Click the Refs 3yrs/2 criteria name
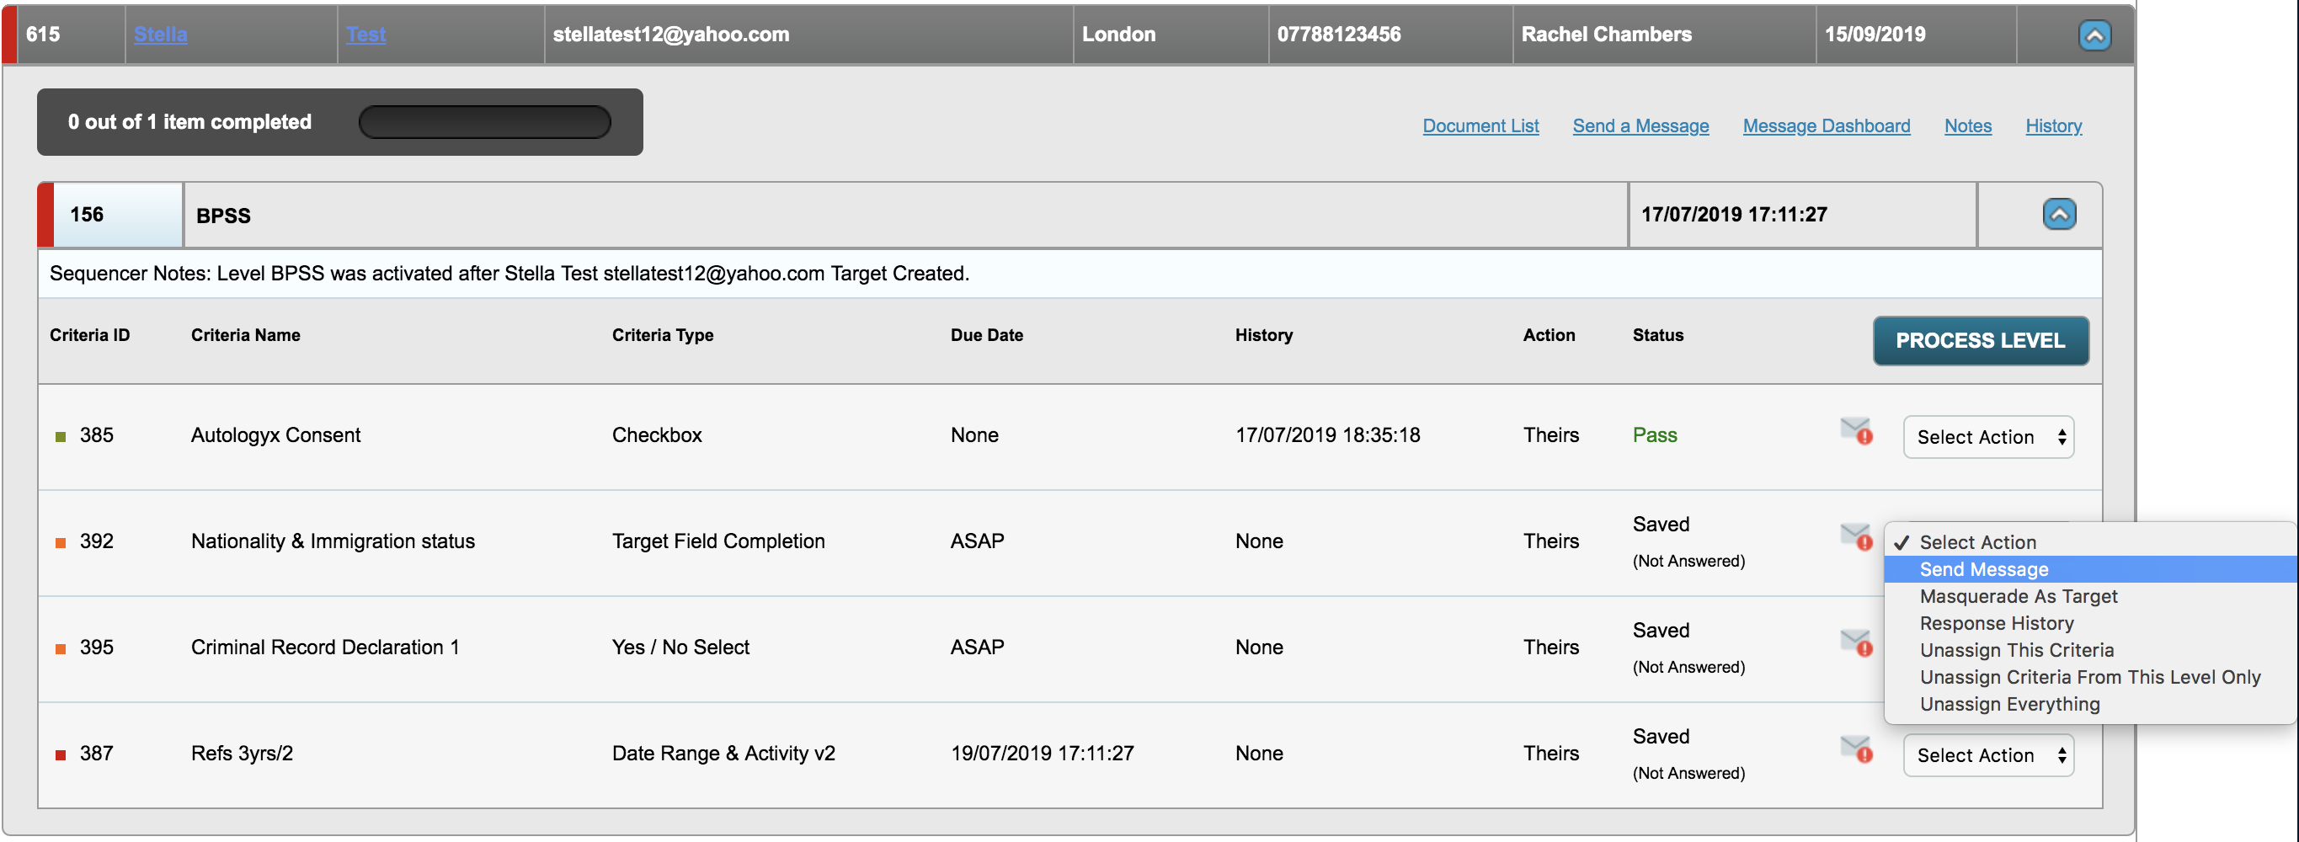Image resolution: width=2299 pixels, height=842 pixels. 241,753
